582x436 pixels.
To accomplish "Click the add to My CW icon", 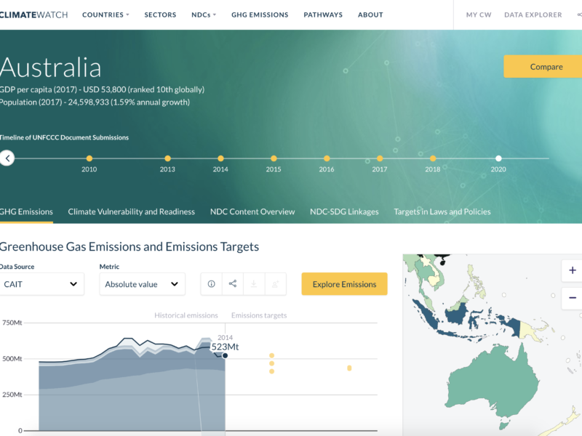I will point(275,284).
